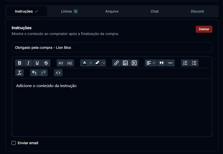Undo the last edit
Viewport: 223px width, 154px height.
point(34,73)
